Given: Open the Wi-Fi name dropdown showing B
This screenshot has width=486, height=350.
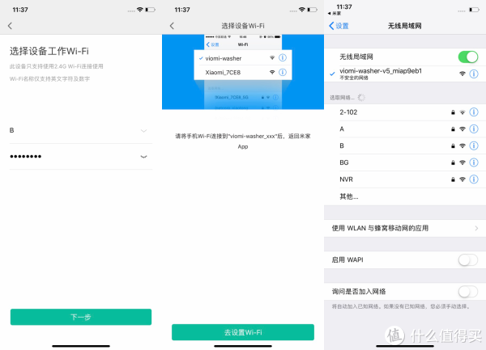Looking at the screenshot, I should coord(81,130).
